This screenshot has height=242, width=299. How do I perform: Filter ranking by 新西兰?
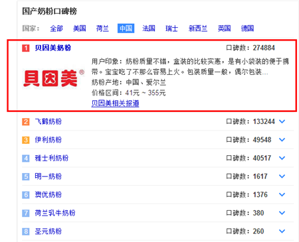[198, 29]
